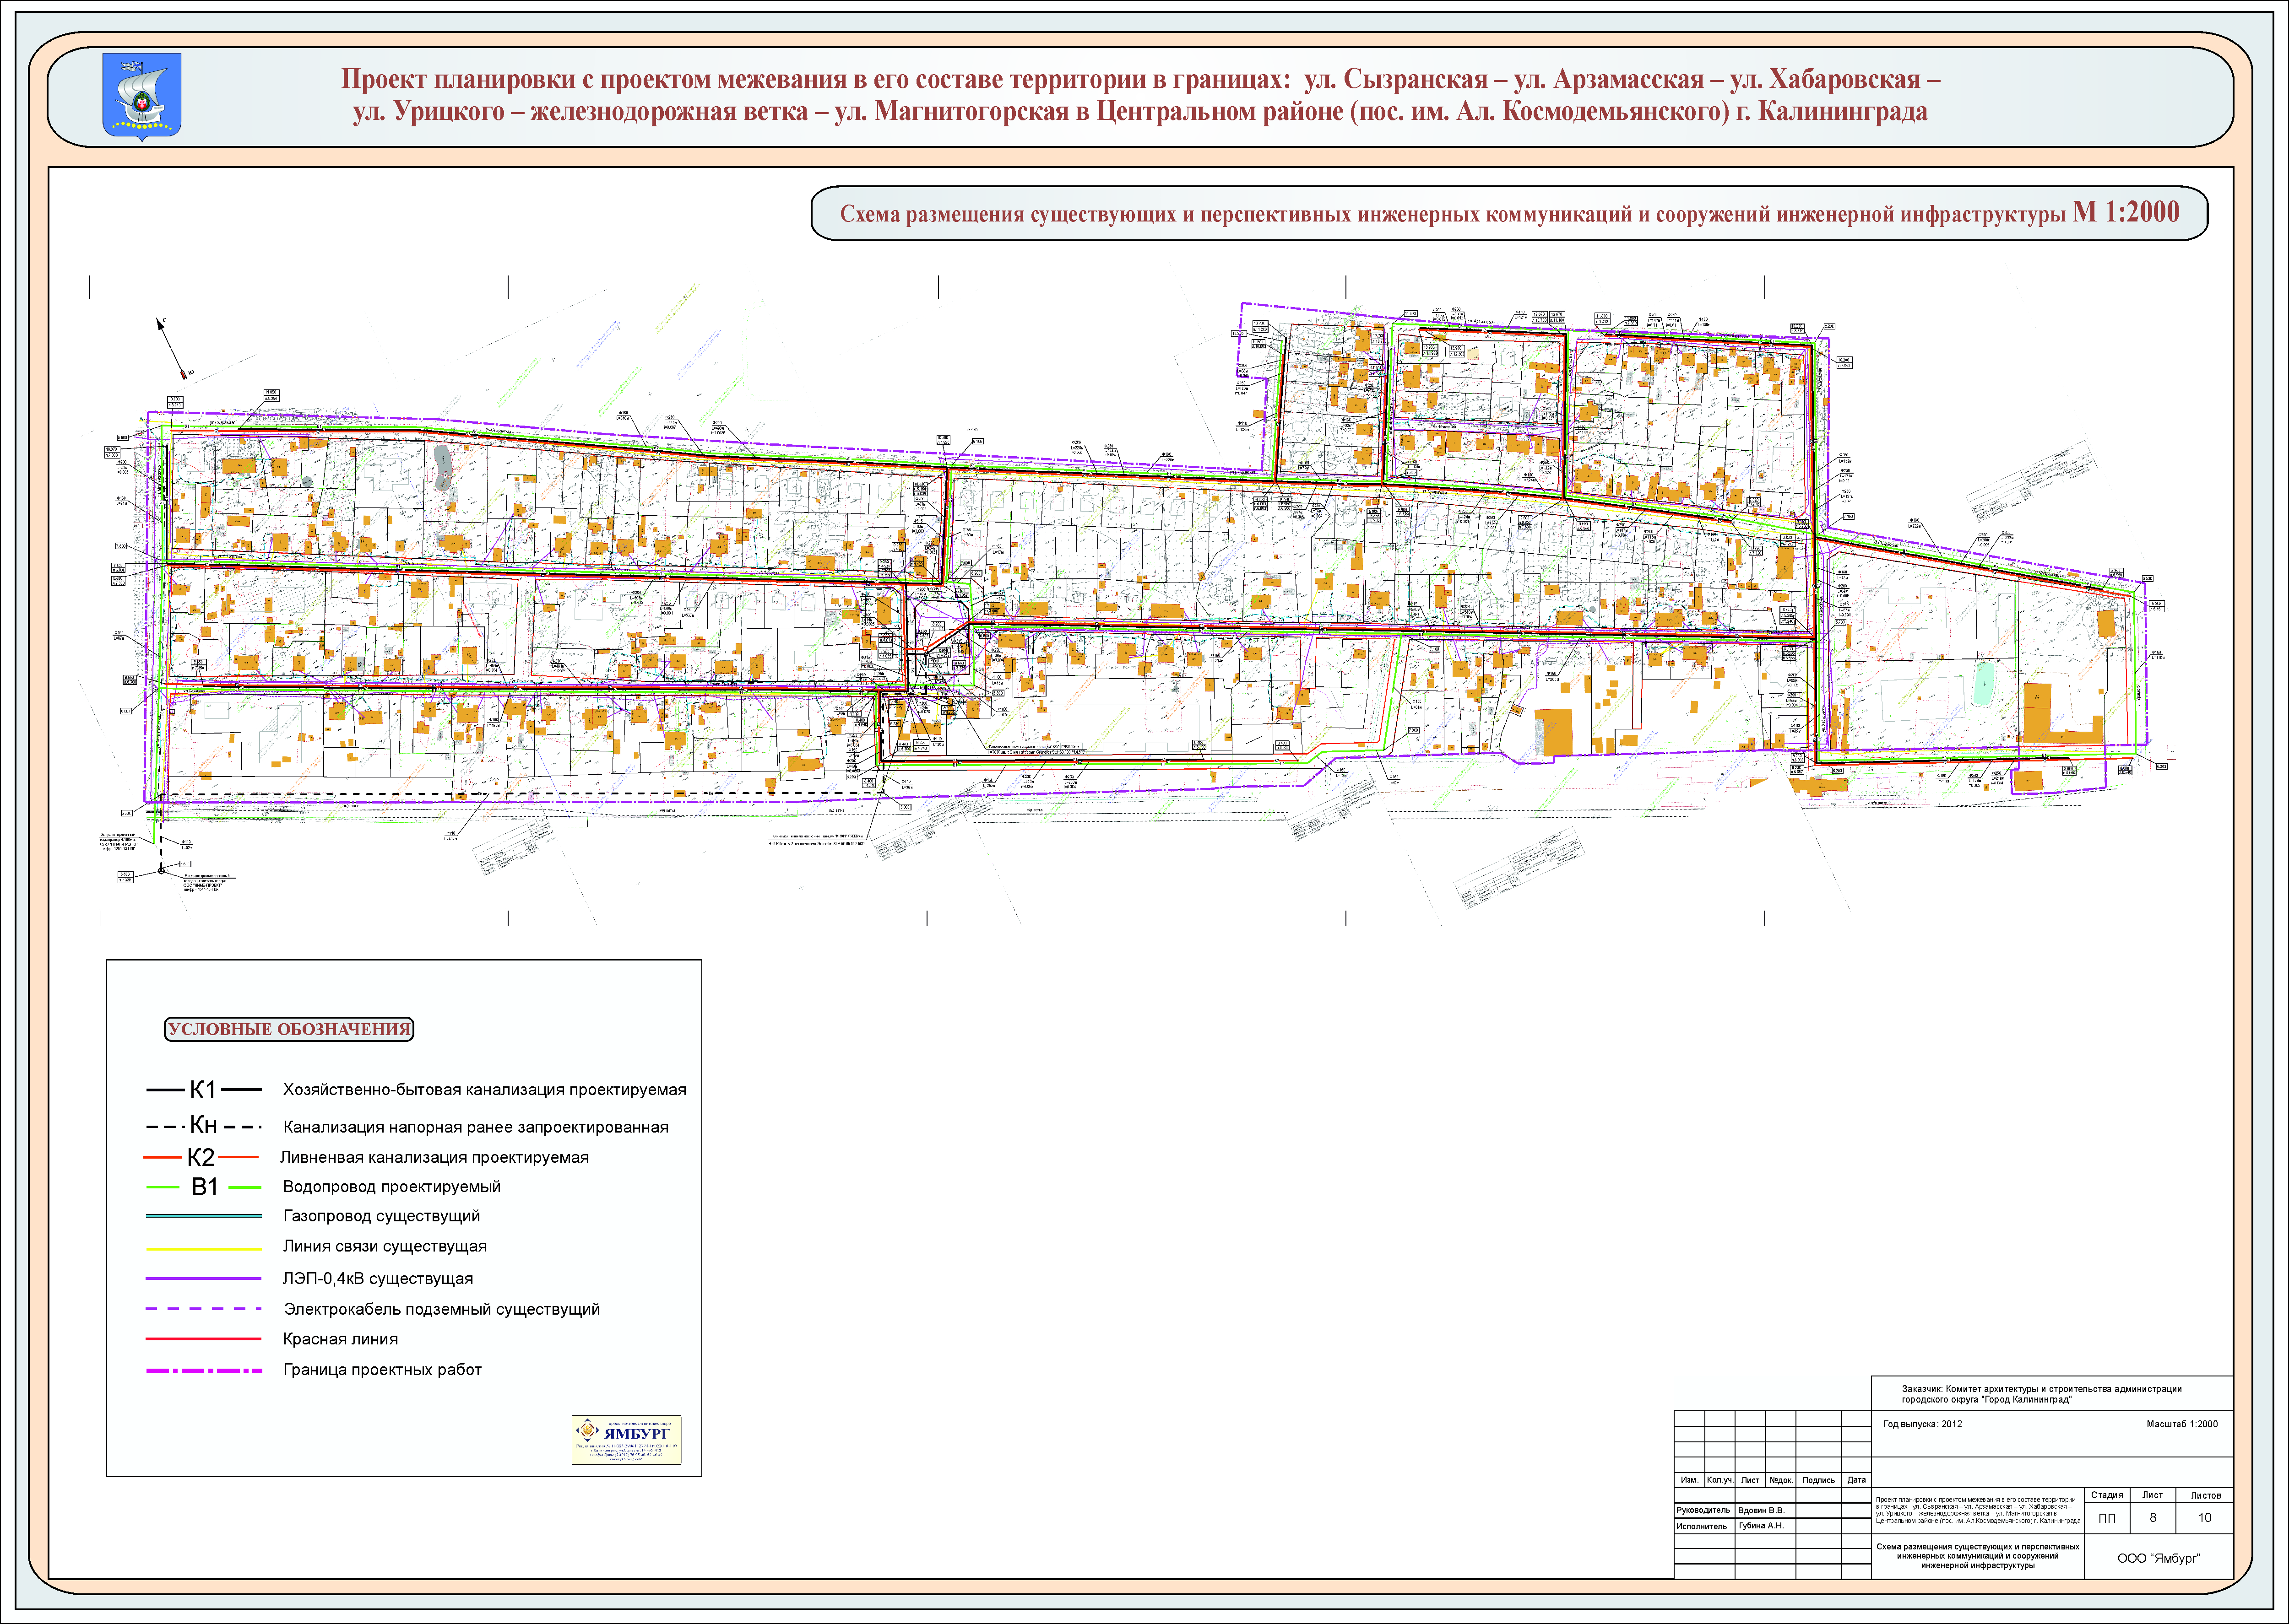
Task: Click the Ямбург company logo
Action: point(626,1439)
